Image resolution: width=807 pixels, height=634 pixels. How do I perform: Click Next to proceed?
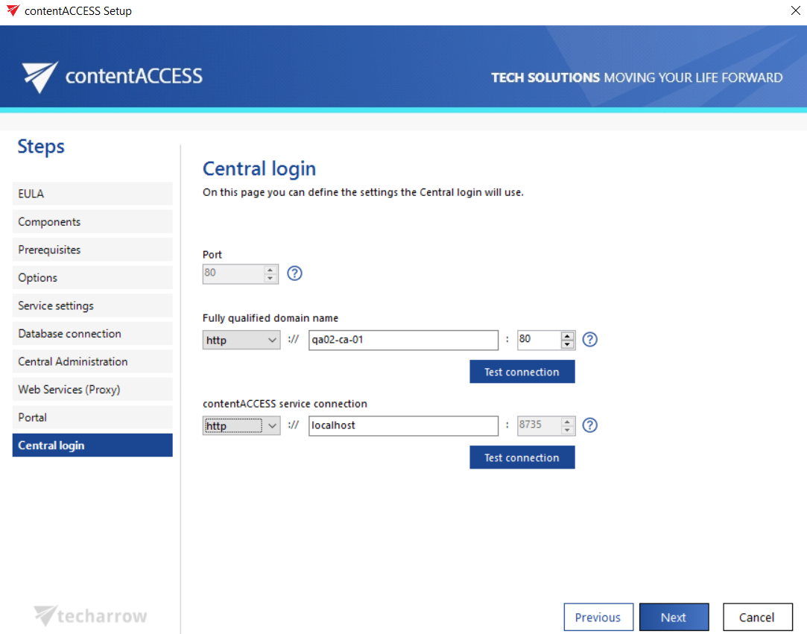(x=674, y=617)
